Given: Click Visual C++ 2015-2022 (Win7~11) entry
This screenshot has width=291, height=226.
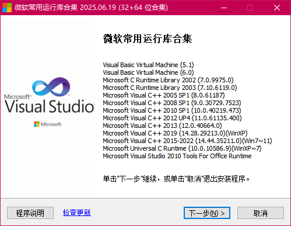Looking at the screenshot, I should point(187,141).
